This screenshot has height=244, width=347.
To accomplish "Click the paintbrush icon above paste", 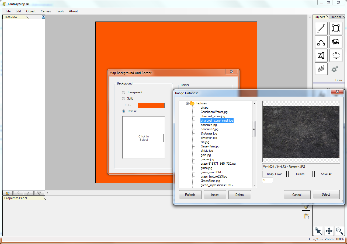I will (x=306, y=207).
